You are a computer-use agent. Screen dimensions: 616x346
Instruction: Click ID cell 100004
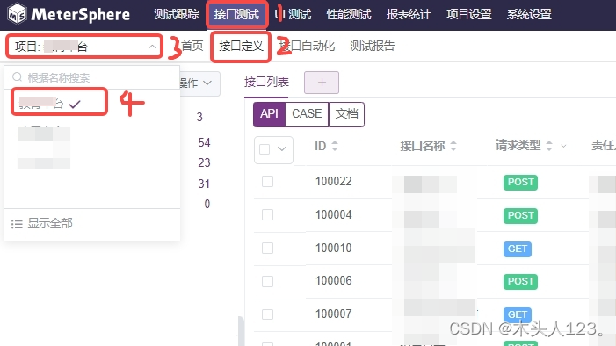pos(334,215)
